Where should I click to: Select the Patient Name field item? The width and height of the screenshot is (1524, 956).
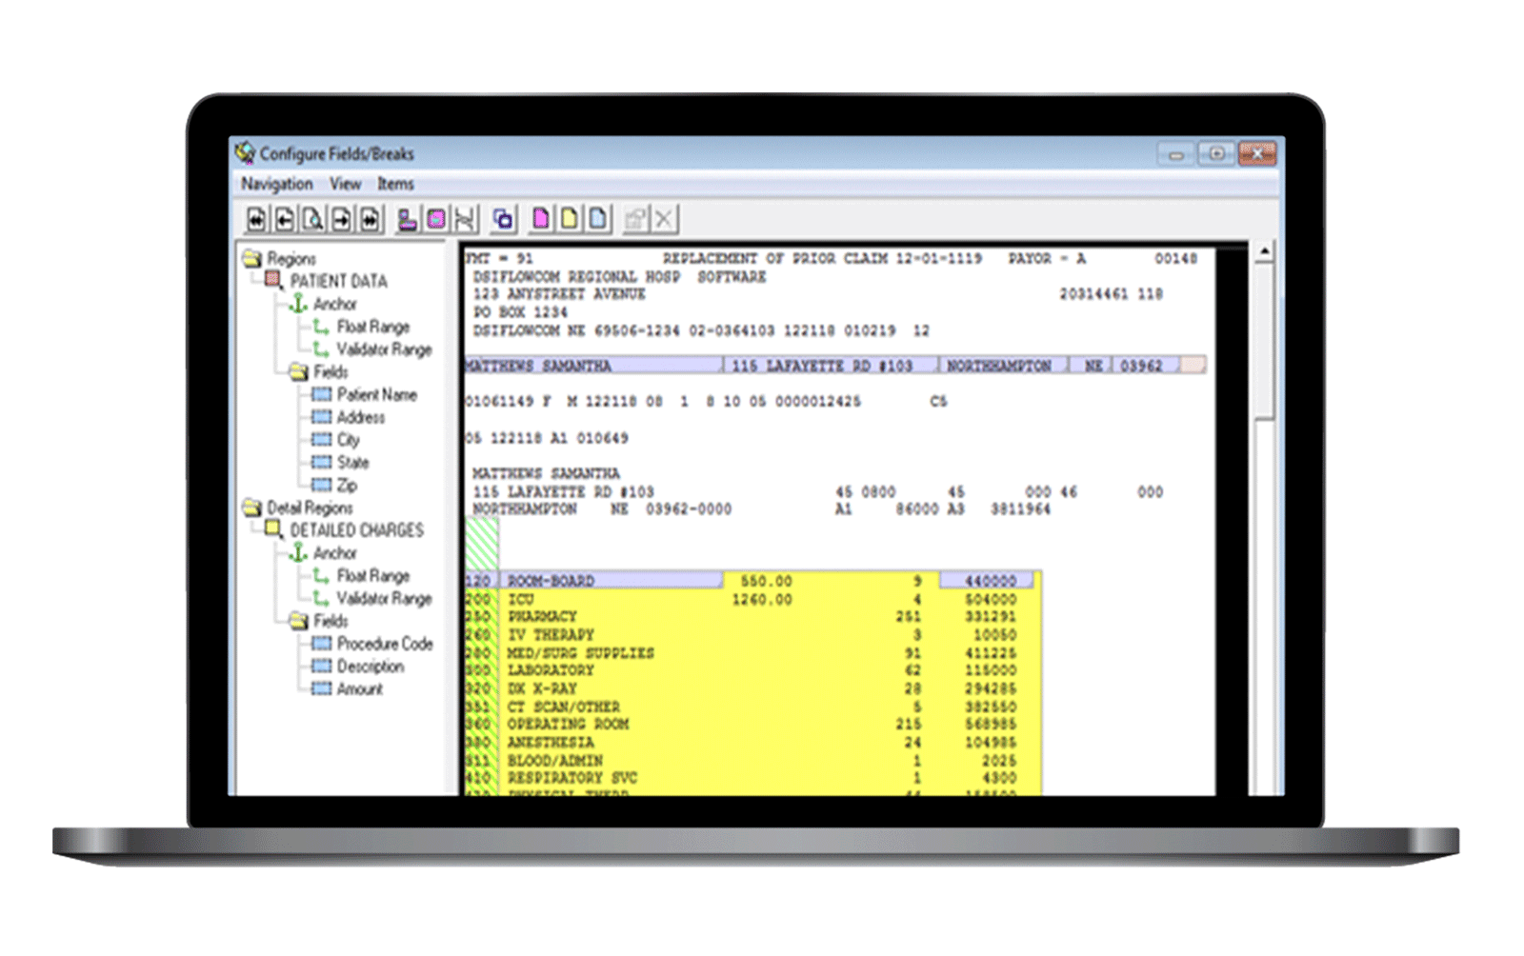point(376,395)
